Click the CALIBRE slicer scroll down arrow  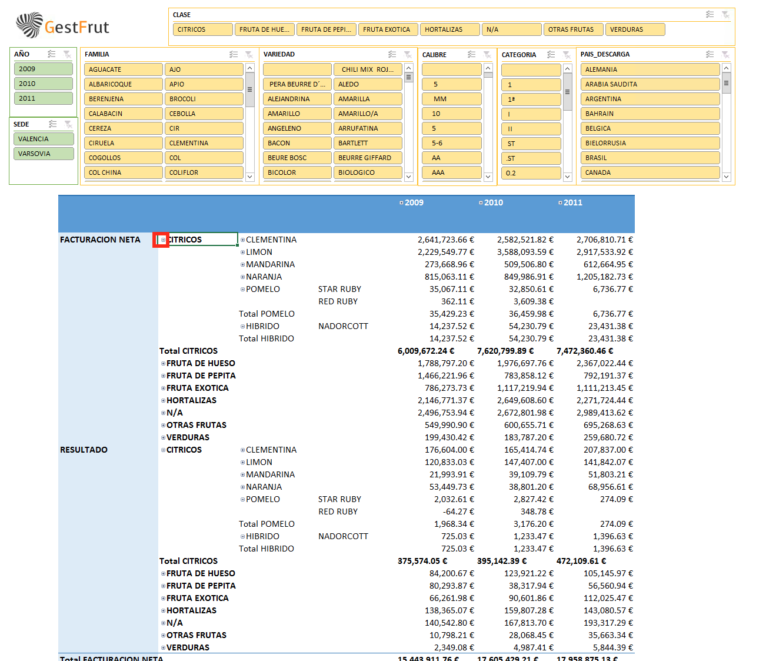click(x=488, y=177)
